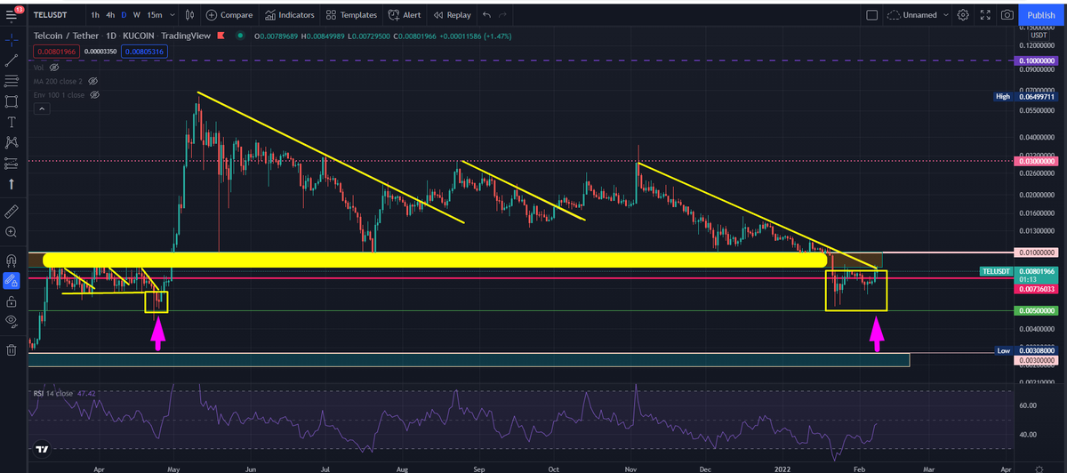
Task: Open the prediction and measurement tools
Action: 12,163
